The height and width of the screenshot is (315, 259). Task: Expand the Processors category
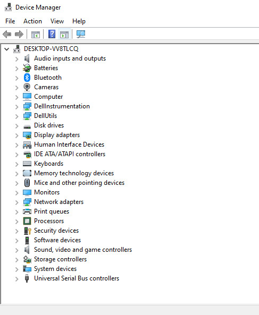coord(17,222)
